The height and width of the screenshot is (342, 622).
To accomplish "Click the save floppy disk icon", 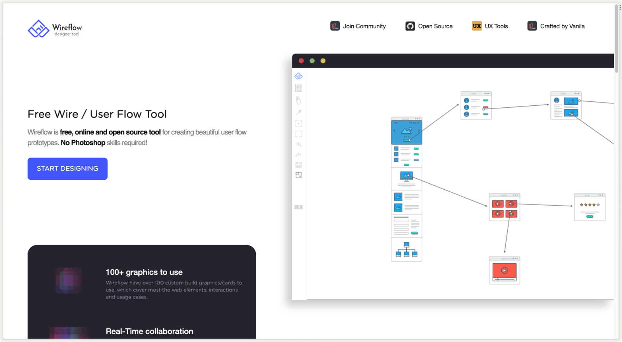I will click(299, 165).
